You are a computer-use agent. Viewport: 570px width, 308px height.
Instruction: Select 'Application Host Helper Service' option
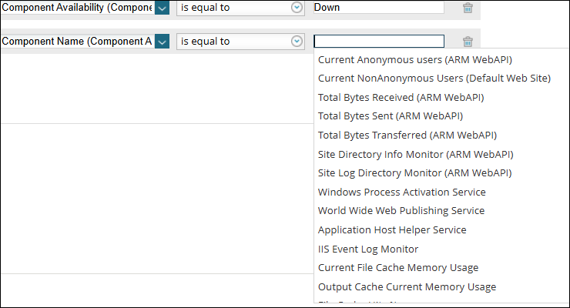(391, 229)
